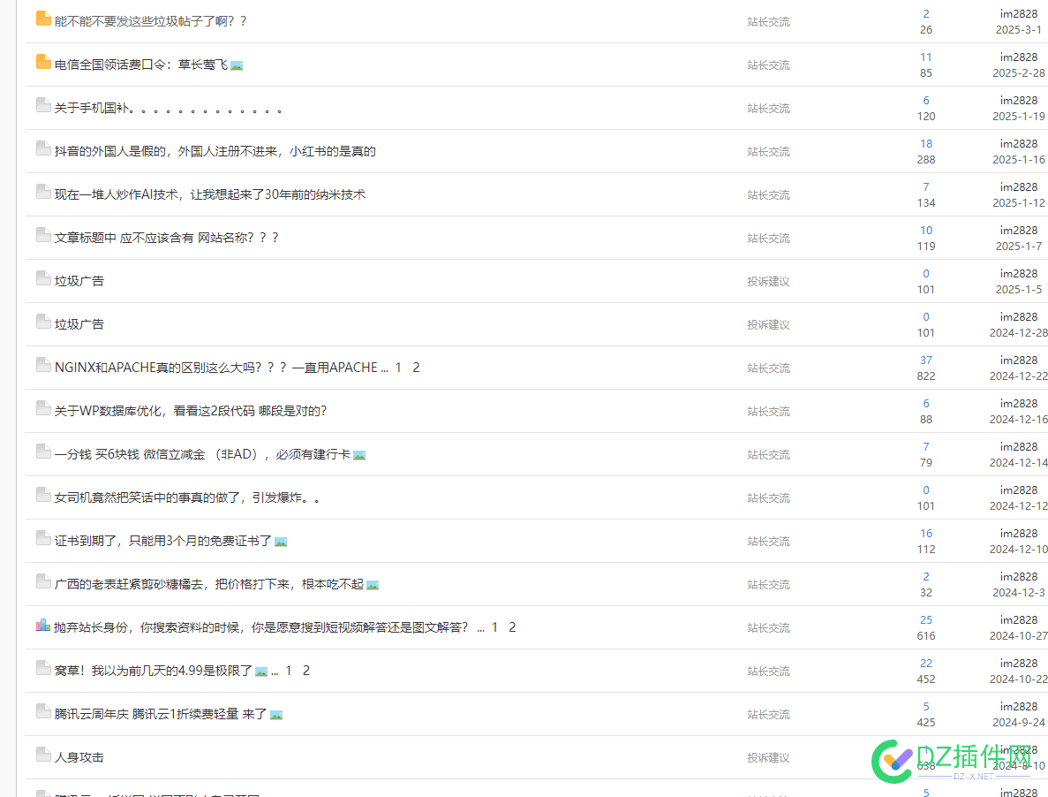Screen dimensions: 1048x797
Task: Click reply count 37 in NGINX和APACHE row
Action: click(925, 361)
